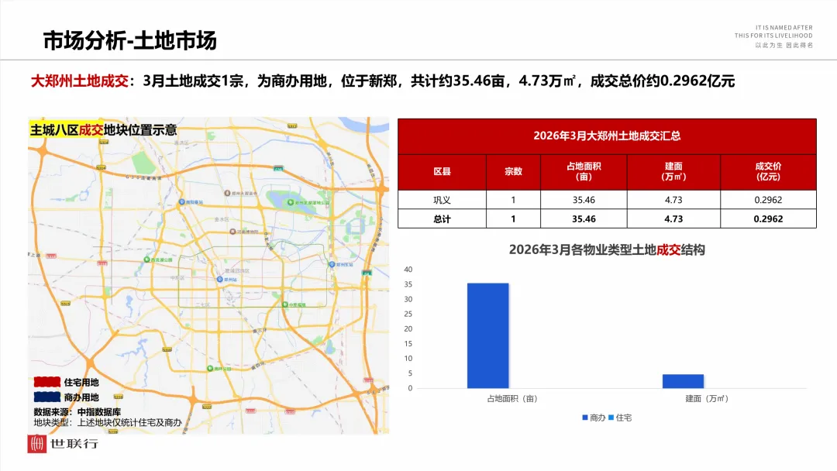Click the 郑州站 railway station marker on the map

[220, 279]
